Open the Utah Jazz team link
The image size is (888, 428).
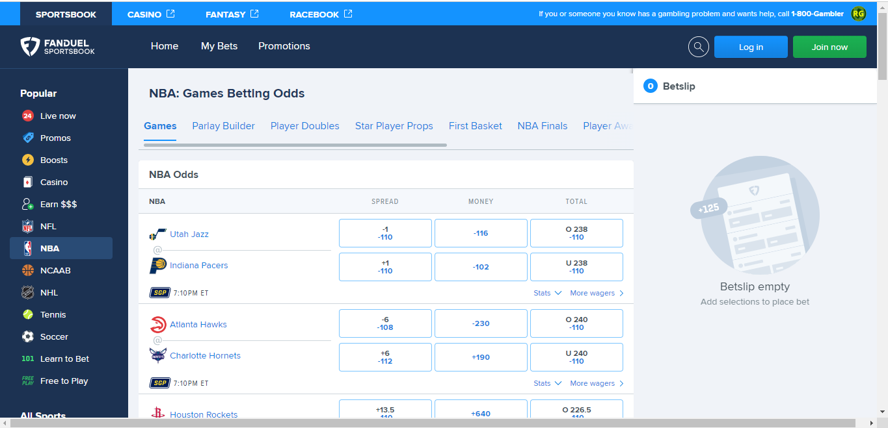189,234
